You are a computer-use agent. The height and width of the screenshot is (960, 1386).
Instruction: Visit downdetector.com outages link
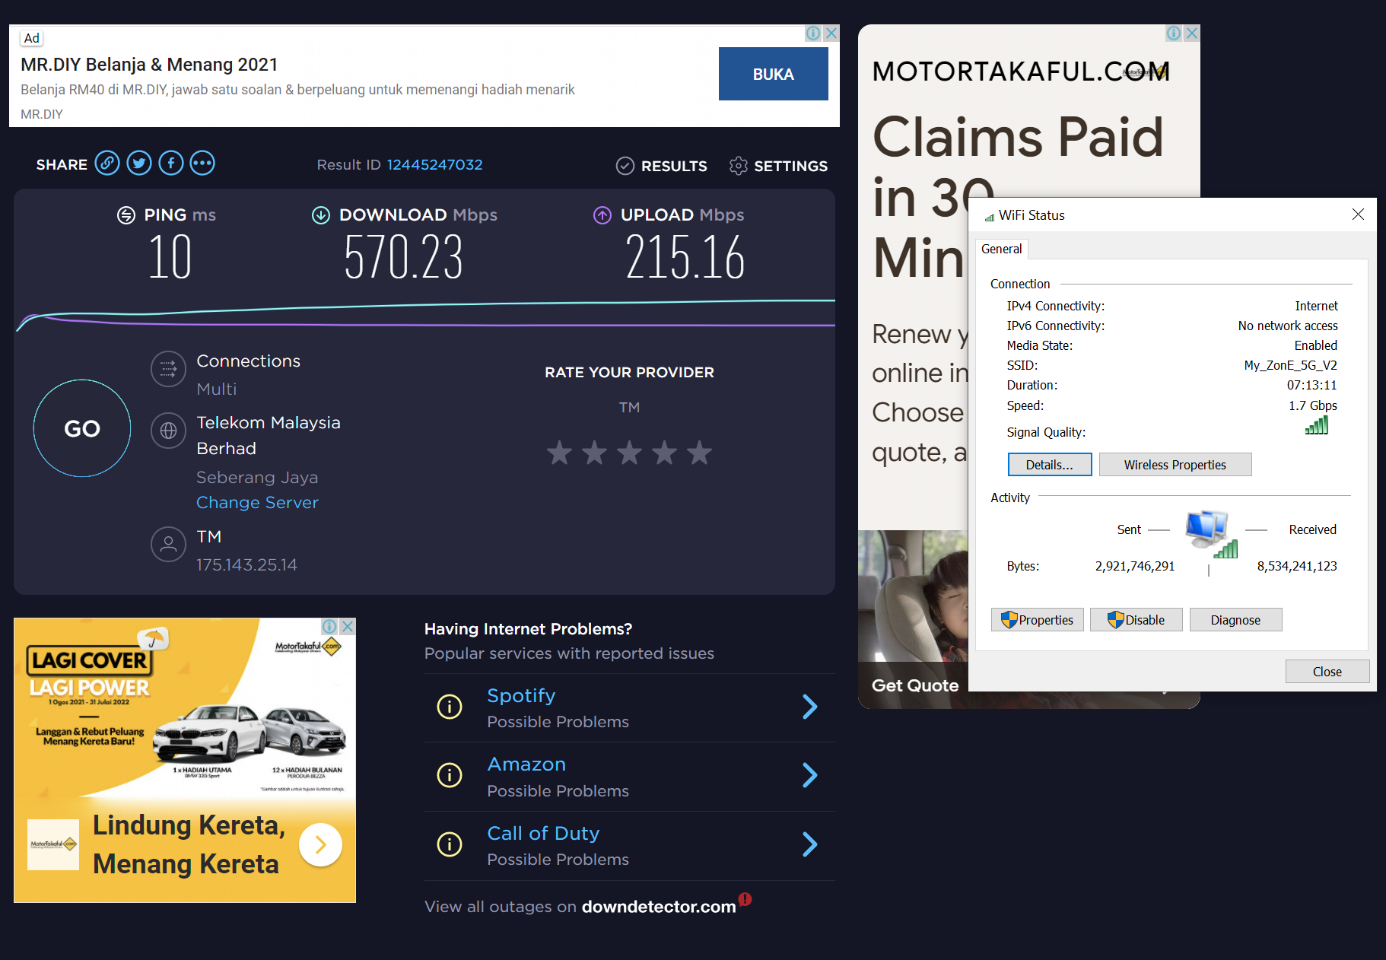(659, 907)
